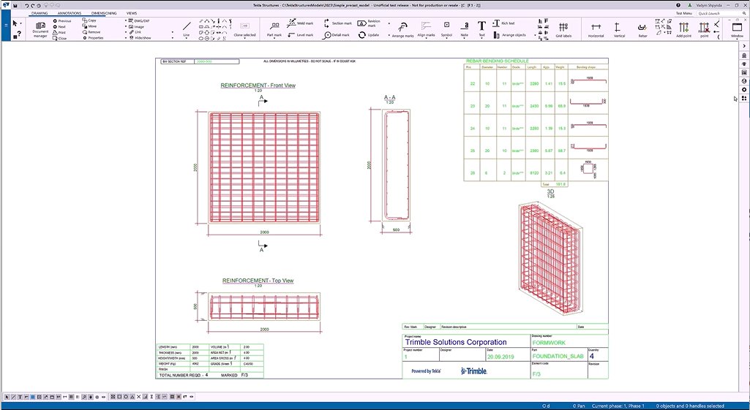Viewport: 750px width, 410px height.
Task: Switch to the ANNOTATIONS ribbon tab
Action: [70, 13]
